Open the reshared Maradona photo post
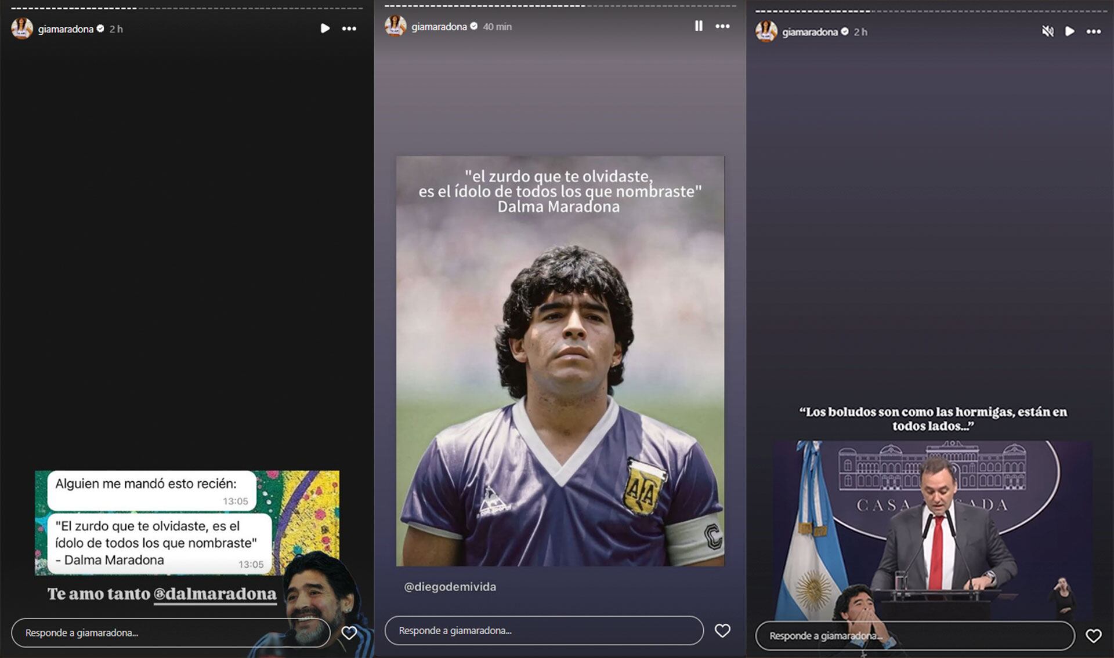Screen dimensions: 1114x658 pos(560,361)
